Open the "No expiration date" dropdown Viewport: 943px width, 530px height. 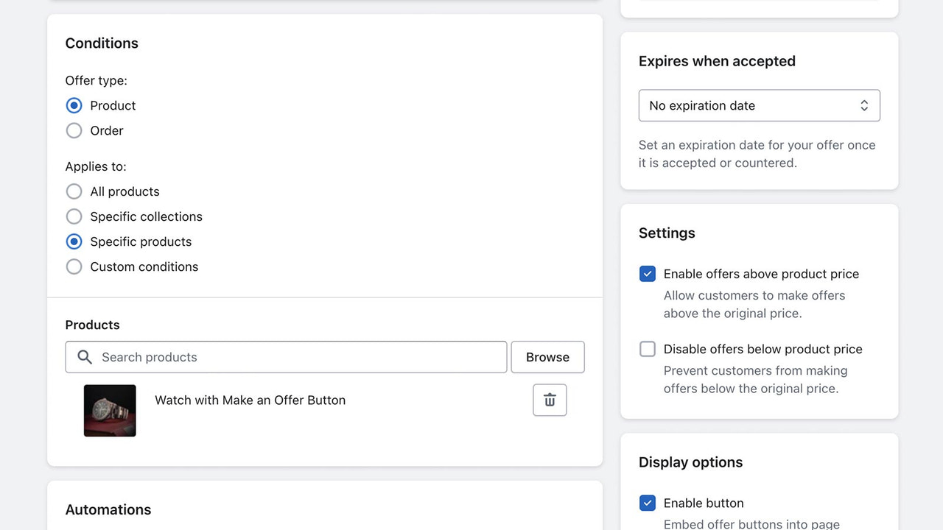pos(759,105)
